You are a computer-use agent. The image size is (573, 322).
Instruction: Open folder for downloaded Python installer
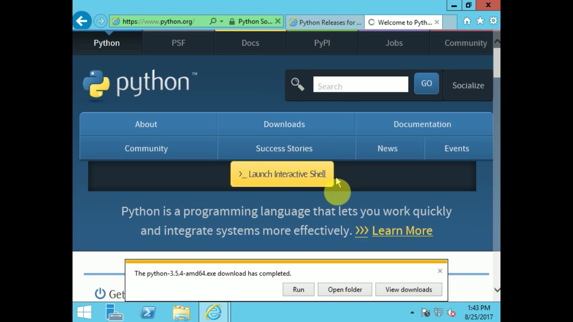coord(345,290)
